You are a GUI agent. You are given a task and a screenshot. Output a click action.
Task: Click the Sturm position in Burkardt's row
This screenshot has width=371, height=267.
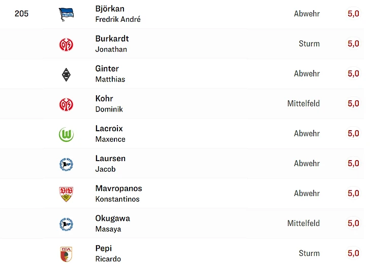pyautogui.click(x=309, y=44)
